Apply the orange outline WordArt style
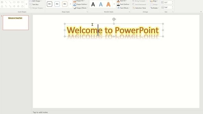This screenshot has width=203, height=114. pyautogui.click(x=108, y=4)
